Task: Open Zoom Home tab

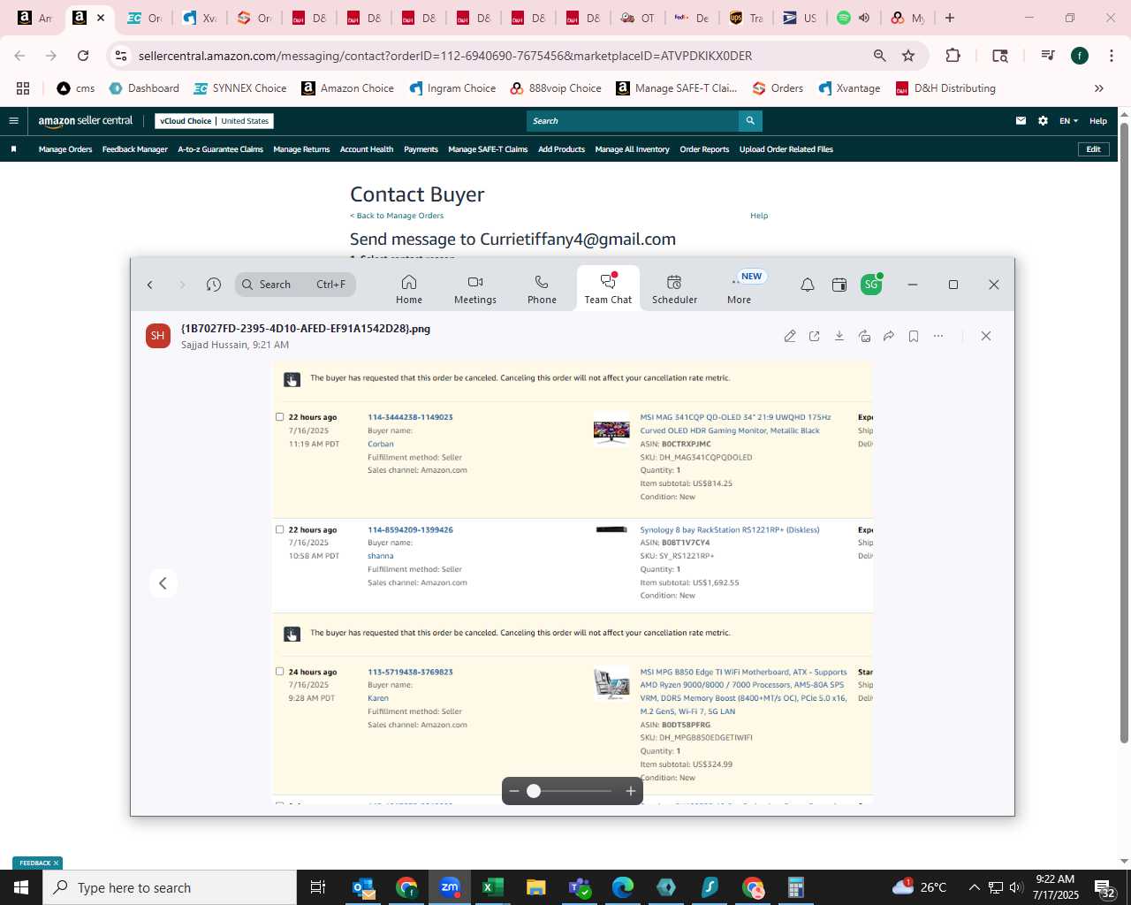Action: pyautogui.click(x=408, y=289)
